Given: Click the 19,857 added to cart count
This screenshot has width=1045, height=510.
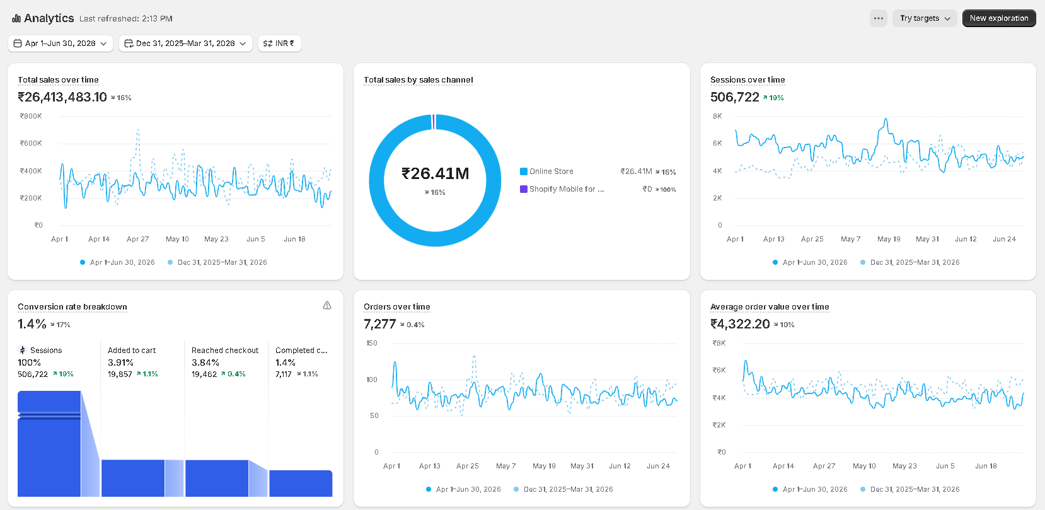Looking at the screenshot, I should tap(120, 374).
